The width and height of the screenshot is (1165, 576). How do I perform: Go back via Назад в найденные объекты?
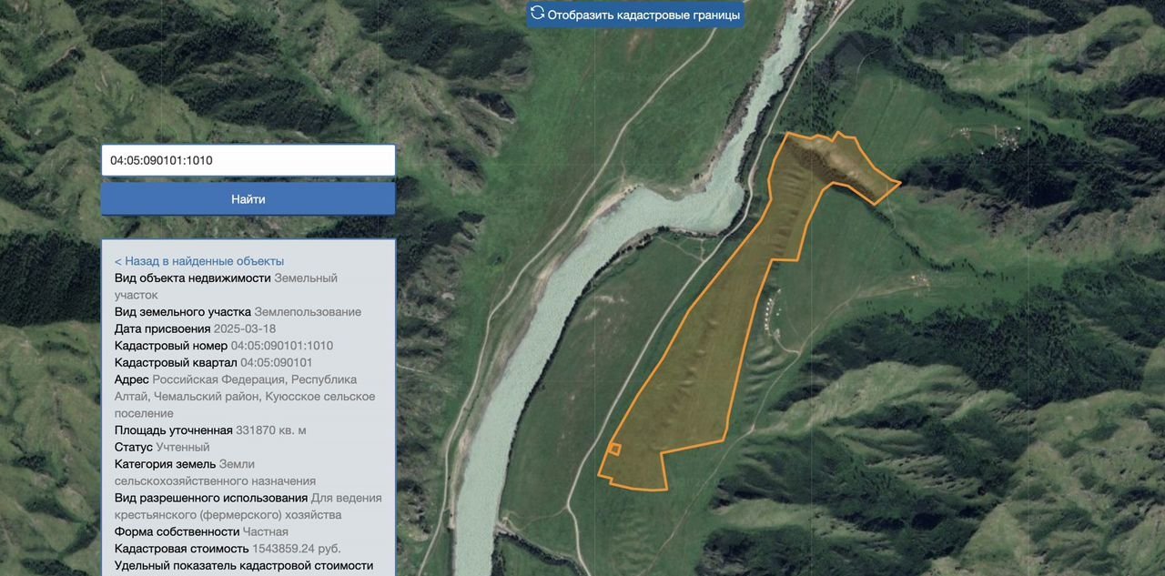[198, 261]
